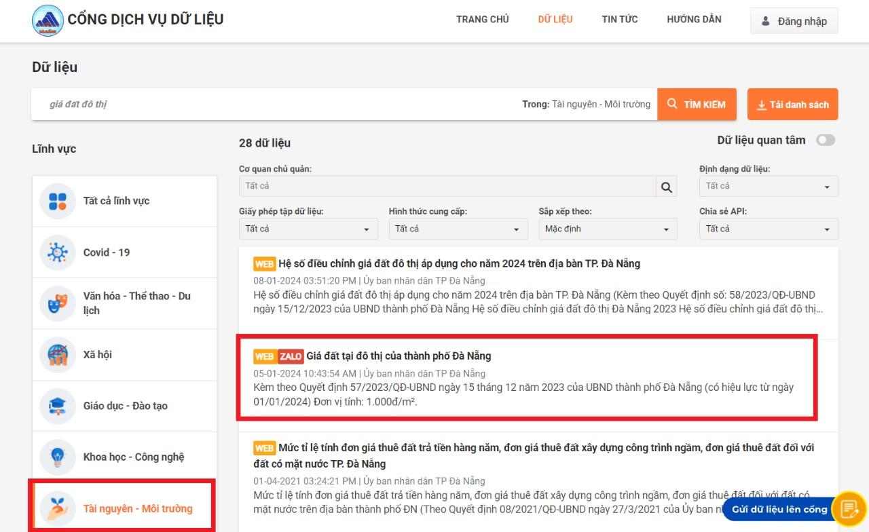This screenshot has width=869, height=532.
Task: Open the Tất cả lĩnh vực category icon
Action: (58, 201)
